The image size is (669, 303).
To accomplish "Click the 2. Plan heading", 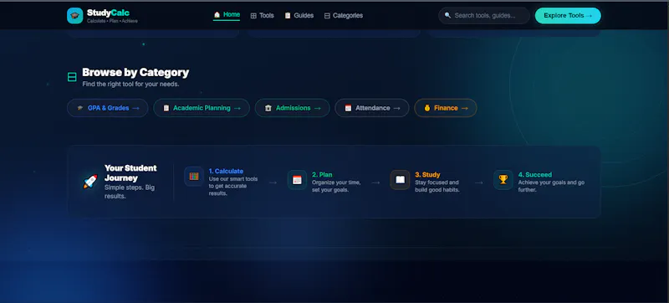I will 322,175.
